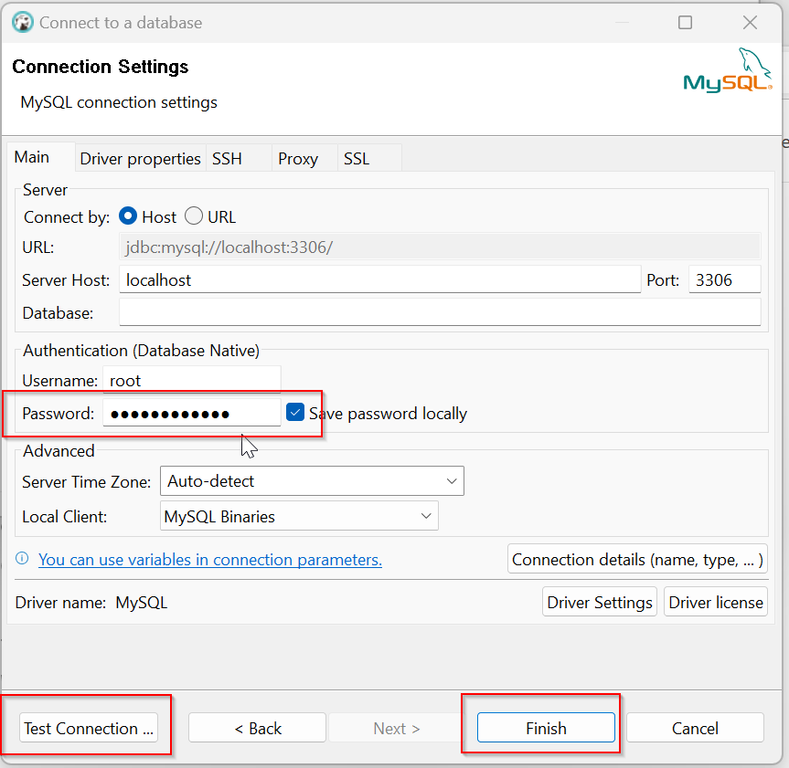This screenshot has height=768, width=789.
Task: Go to the Proxy tab
Action: pos(298,158)
